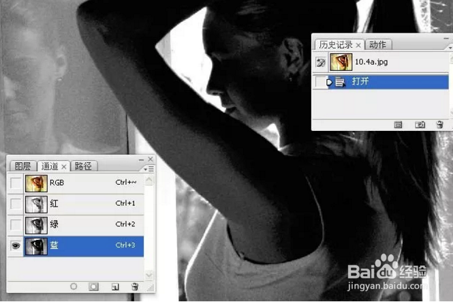453x302 pixels.
Task: Create new snapshot camera icon
Action: [x=420, y=125]
